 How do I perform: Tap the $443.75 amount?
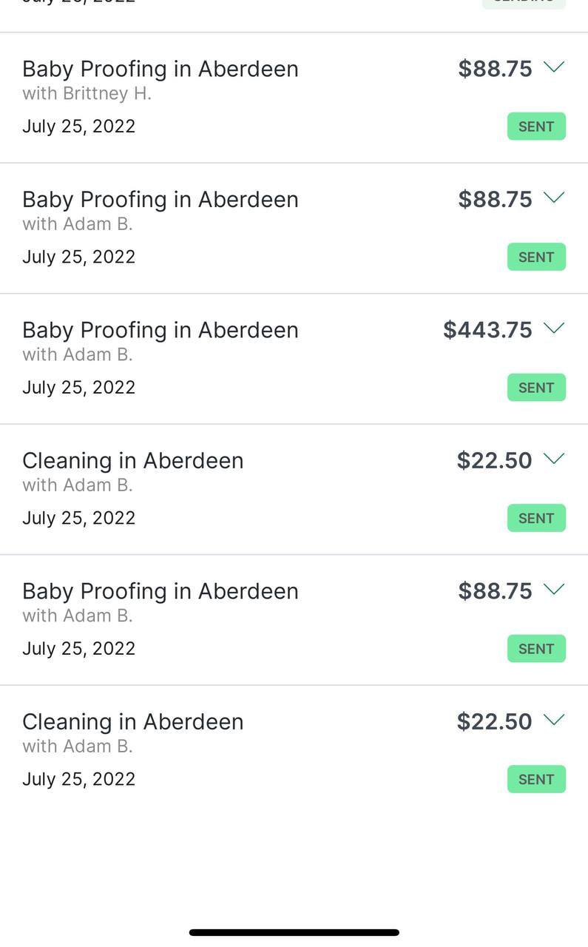pyautogui.click(x=487, y=330)
